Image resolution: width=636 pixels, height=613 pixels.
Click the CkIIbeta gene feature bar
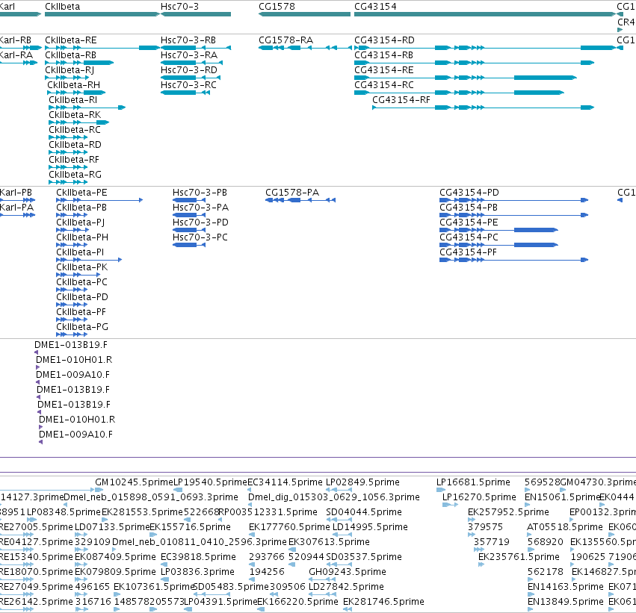[102, 14]
